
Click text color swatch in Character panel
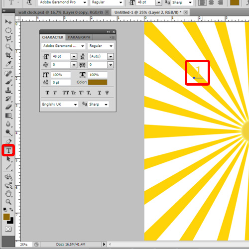[x=98, y=82]
